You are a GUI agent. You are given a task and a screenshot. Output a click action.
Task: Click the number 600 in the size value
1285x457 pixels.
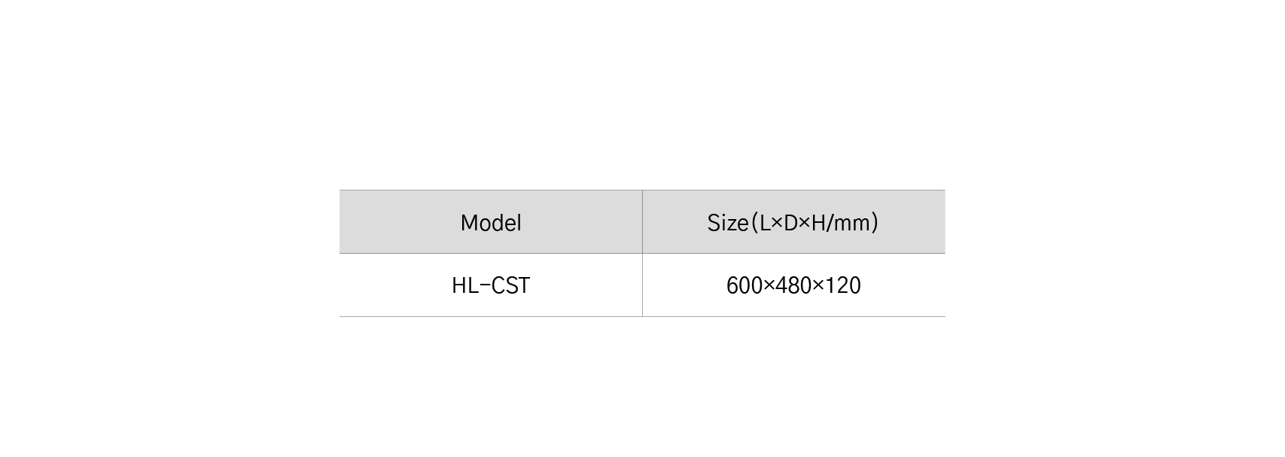point(745,286)
